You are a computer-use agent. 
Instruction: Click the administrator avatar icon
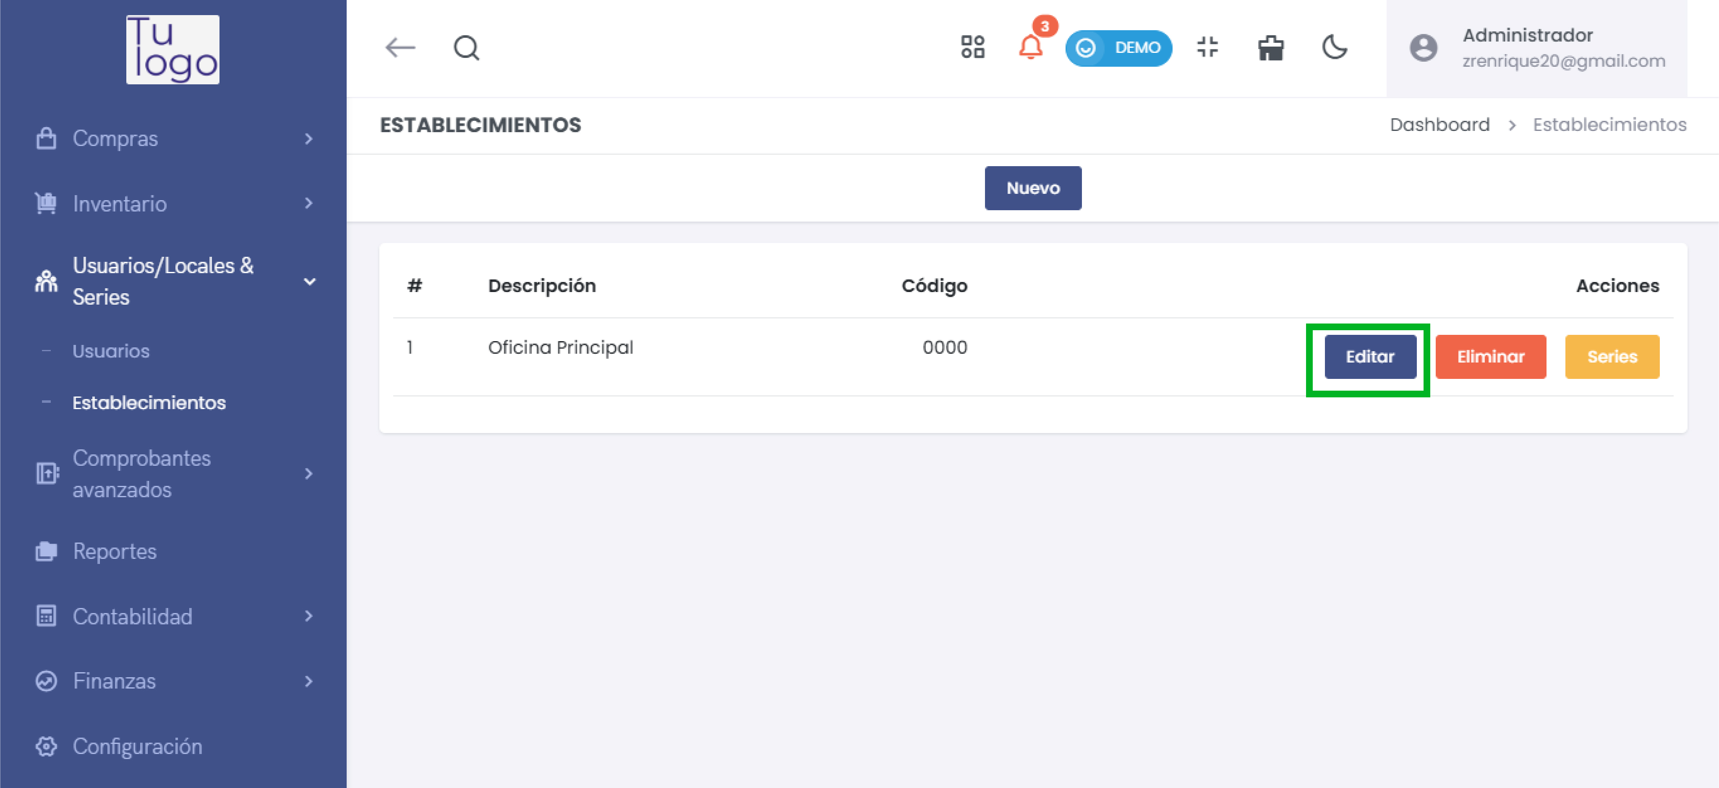click(1423, 48)
